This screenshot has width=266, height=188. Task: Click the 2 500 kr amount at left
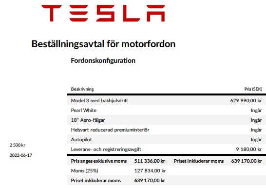(x=18, y=145)
